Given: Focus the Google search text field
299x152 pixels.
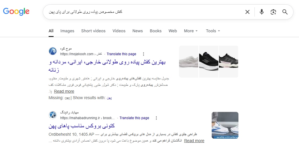Looking at the screenshot, I should click(143, 12).
